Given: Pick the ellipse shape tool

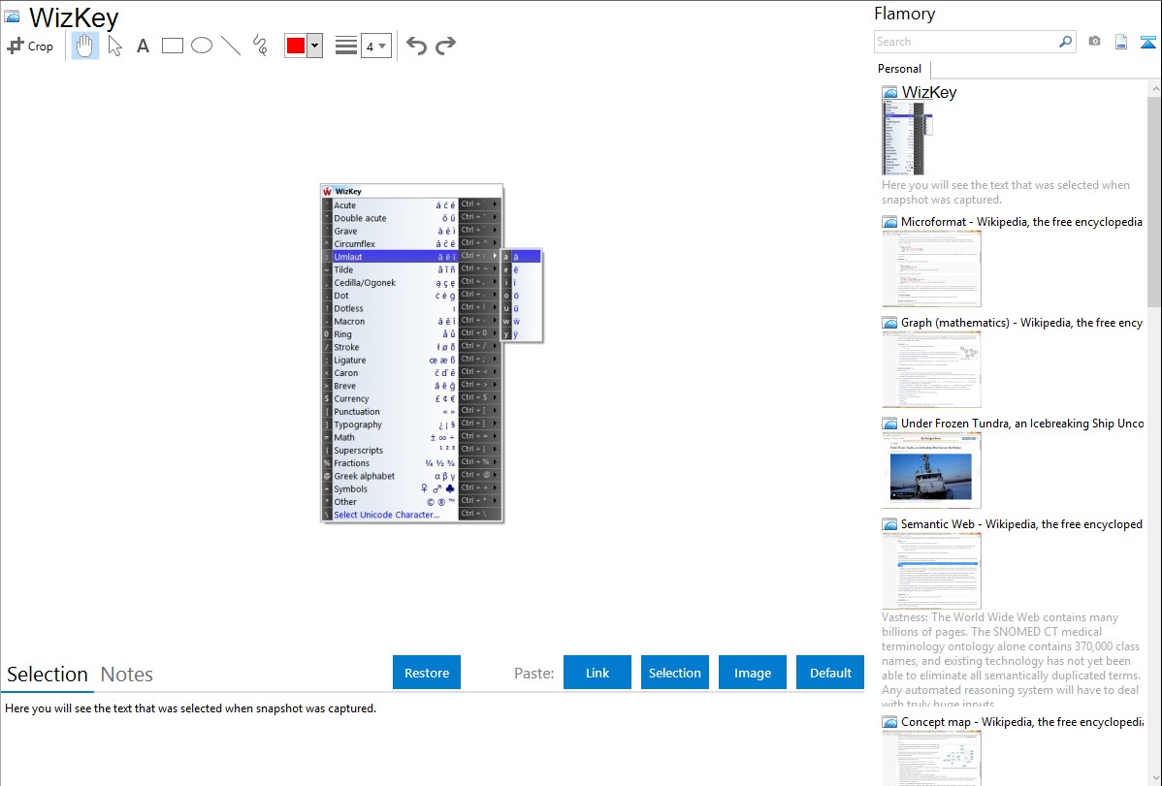Looking at the screenshot, I should (202, 46).
